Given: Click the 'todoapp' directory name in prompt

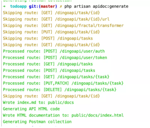Looking at the screenshot, I should pyautogui.click(x=18, y=7).
